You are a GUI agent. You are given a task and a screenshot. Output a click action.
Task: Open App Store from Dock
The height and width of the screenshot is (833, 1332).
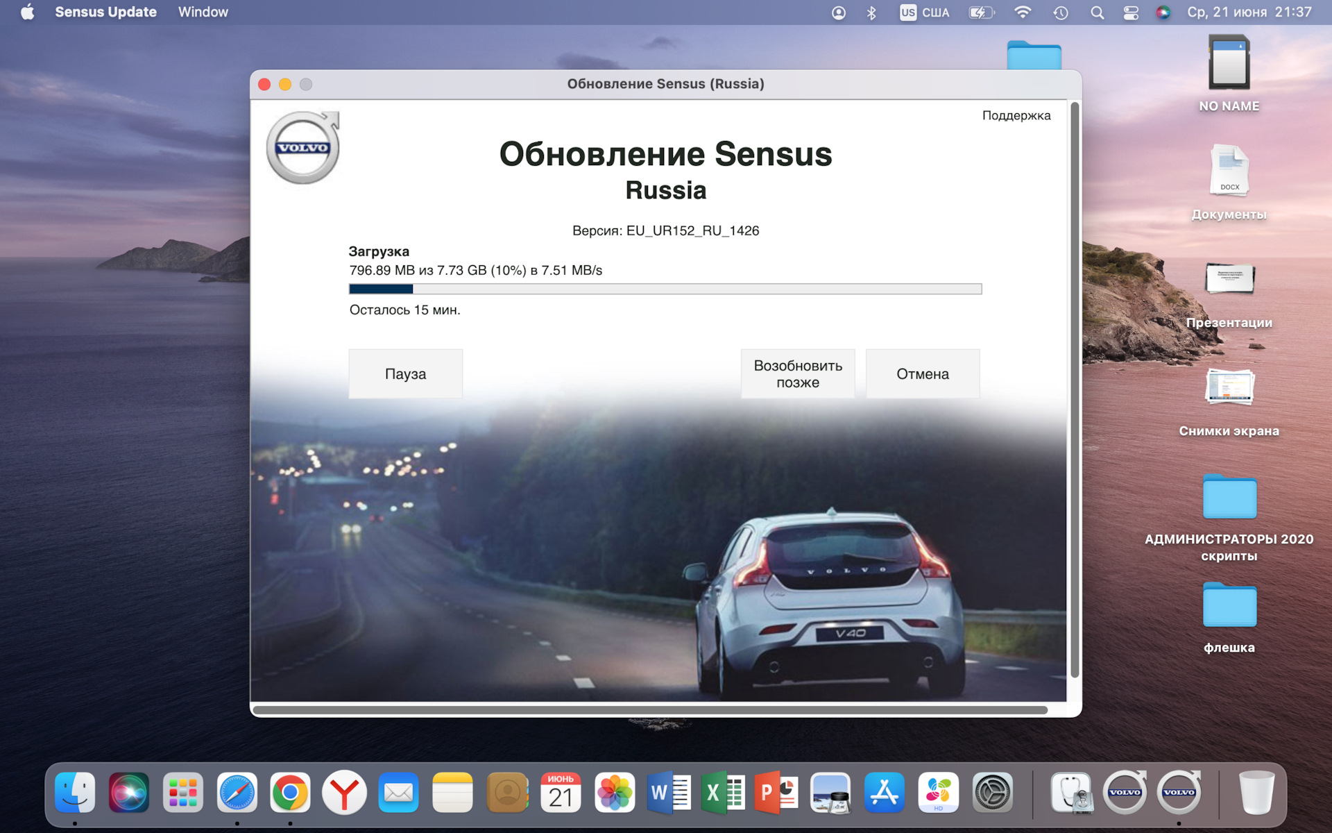pyautogui.click(x=885, y=792)
